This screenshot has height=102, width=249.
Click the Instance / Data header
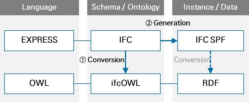point(210,7)
